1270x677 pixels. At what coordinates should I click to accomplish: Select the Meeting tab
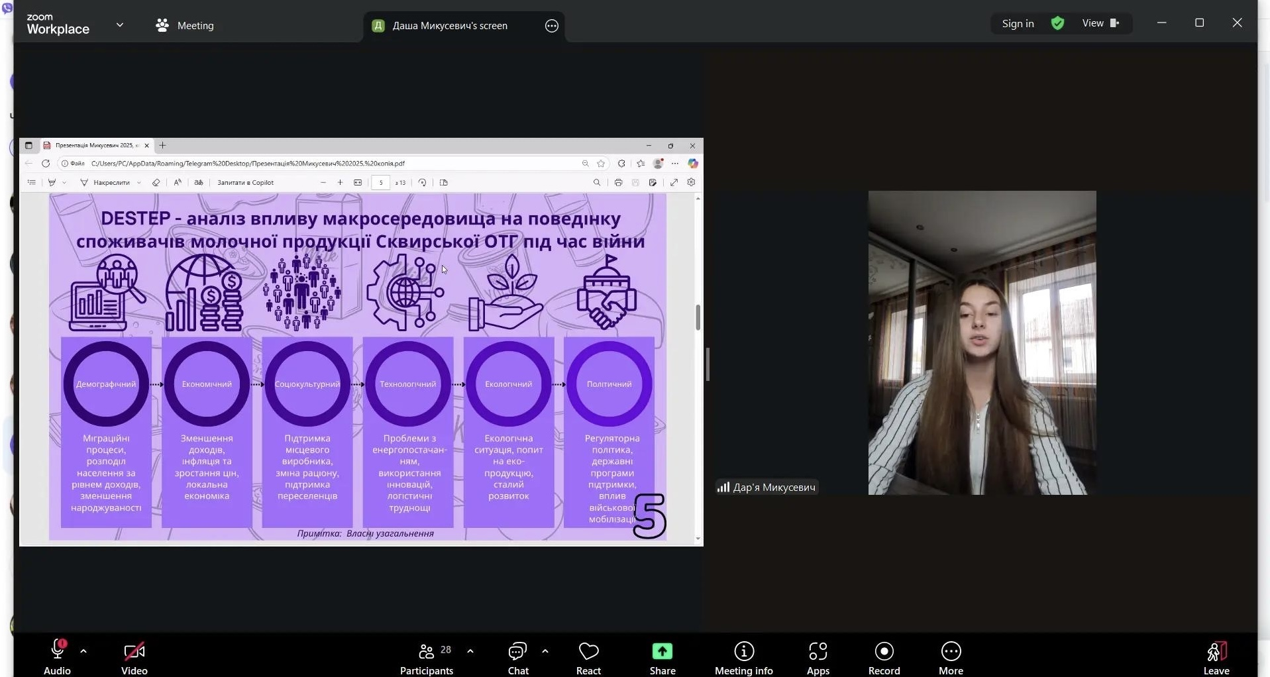(x=185, y=26)
